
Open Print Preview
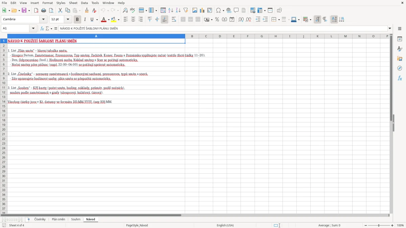click(51, 10)
